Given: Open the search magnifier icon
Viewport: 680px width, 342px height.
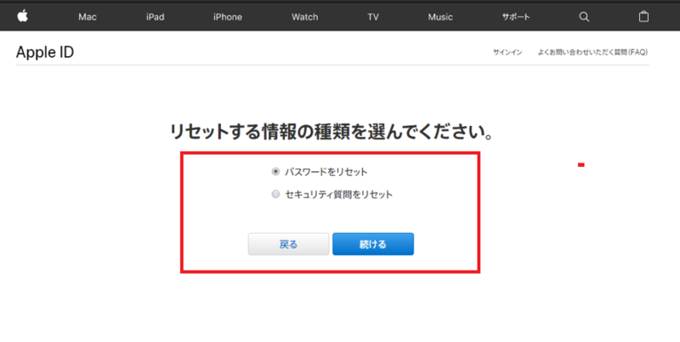Looking at the screenshot, I should click(x=584, y=17).
